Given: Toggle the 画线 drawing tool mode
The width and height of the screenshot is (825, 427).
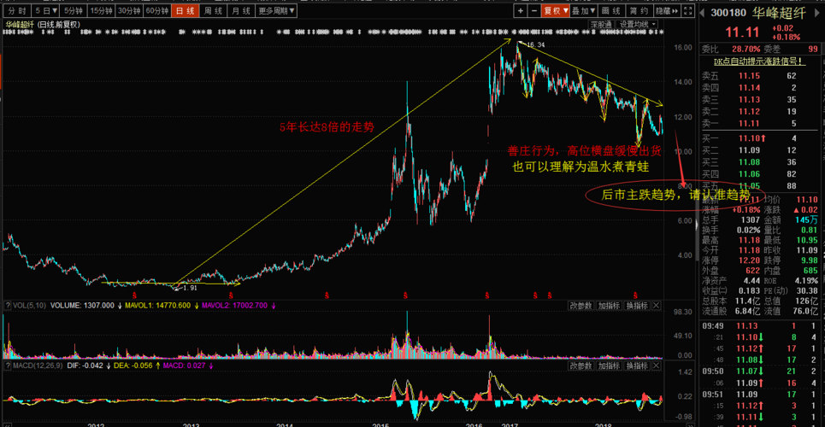Looking at the screenshot, I should (612, 11).
